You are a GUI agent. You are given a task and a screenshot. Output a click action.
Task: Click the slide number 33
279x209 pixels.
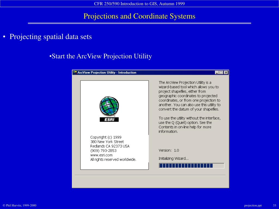[x=275, y=205]
